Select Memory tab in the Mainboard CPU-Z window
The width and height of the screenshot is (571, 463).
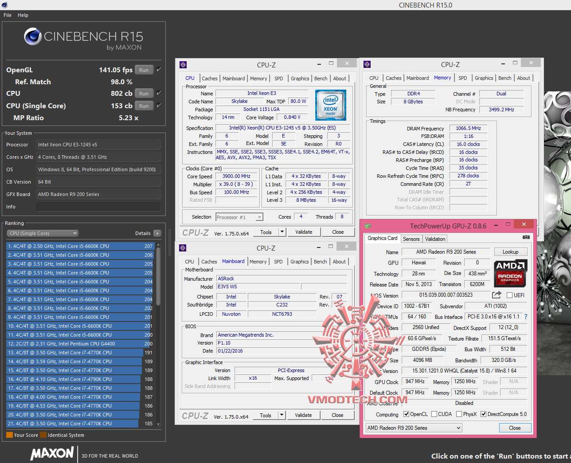[x=258, y=262]
